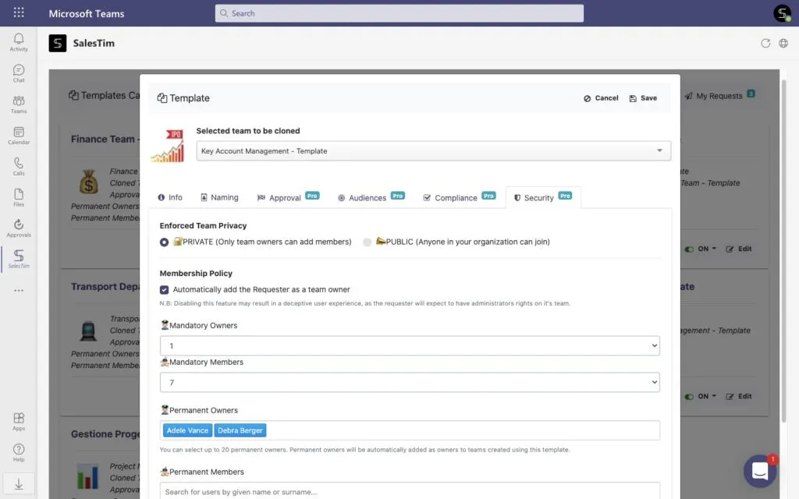Switch to the Compliance tab
Viewport: 799px width, 499px height.
tap(459, 197)
